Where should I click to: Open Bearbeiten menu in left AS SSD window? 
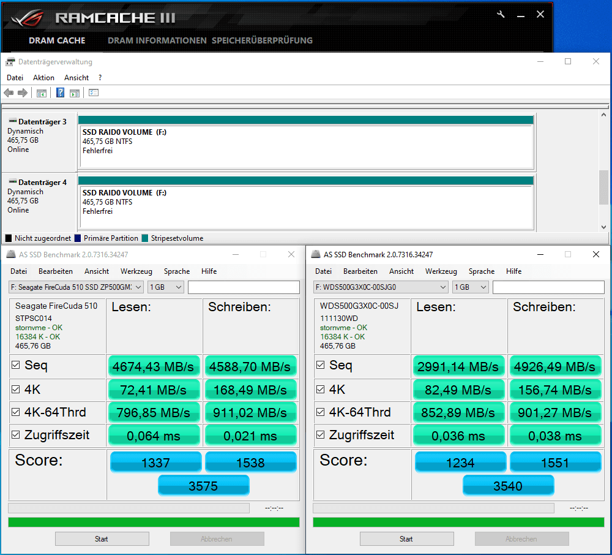[56, 271]
